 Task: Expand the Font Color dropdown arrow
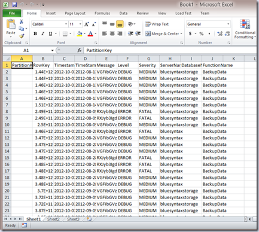96,33
